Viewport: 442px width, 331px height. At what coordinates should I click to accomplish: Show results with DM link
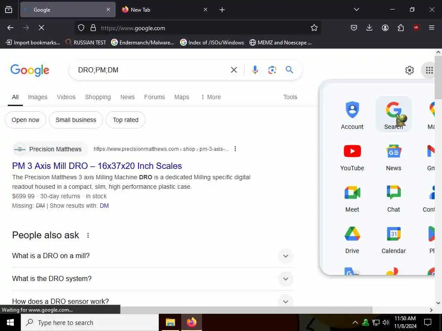click(104, 206)
